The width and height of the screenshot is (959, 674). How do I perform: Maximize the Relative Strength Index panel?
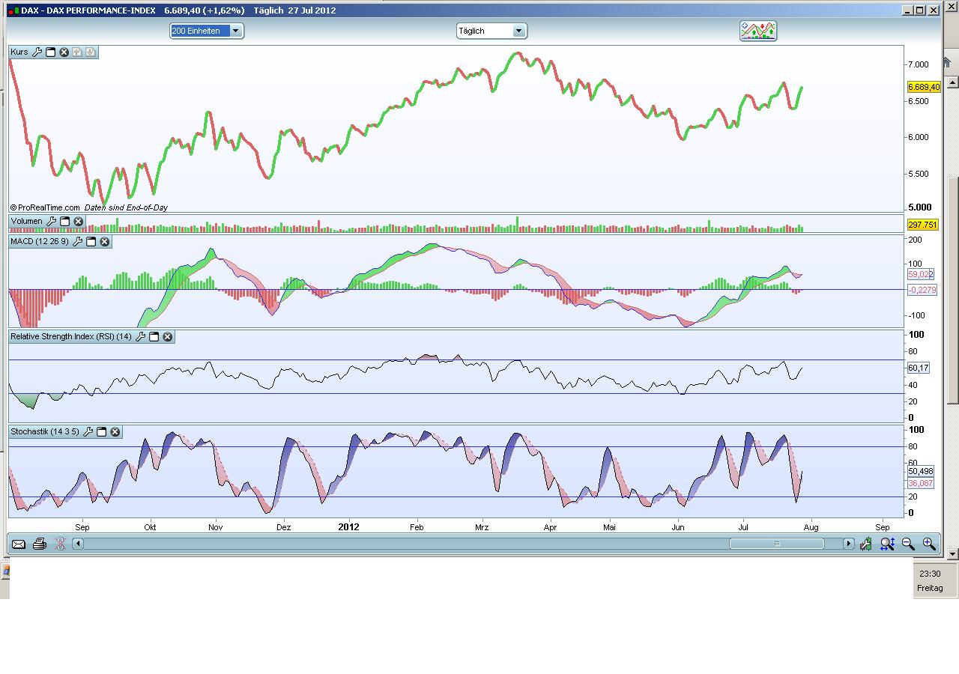pyautogui.click(x=154, y=337)
